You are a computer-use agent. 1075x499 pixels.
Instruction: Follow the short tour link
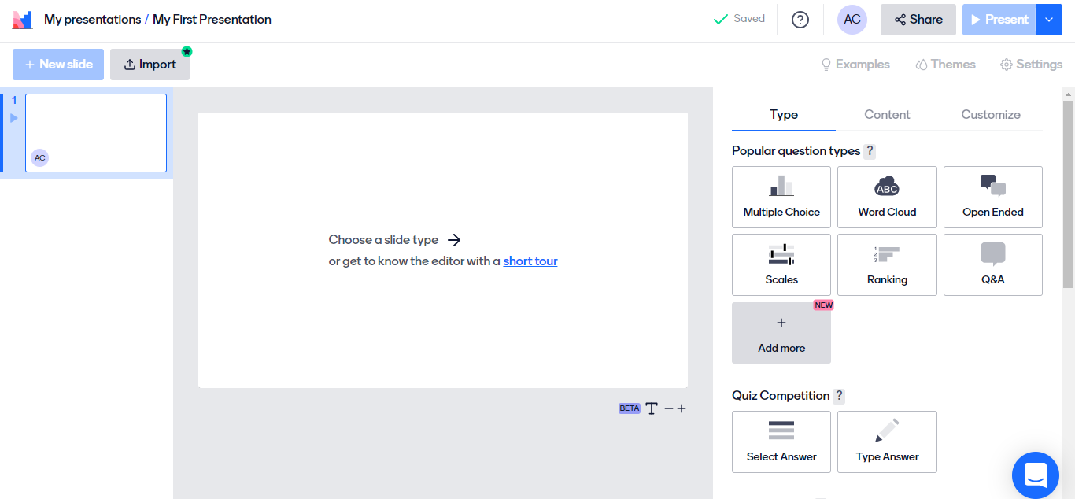point(530,261)
